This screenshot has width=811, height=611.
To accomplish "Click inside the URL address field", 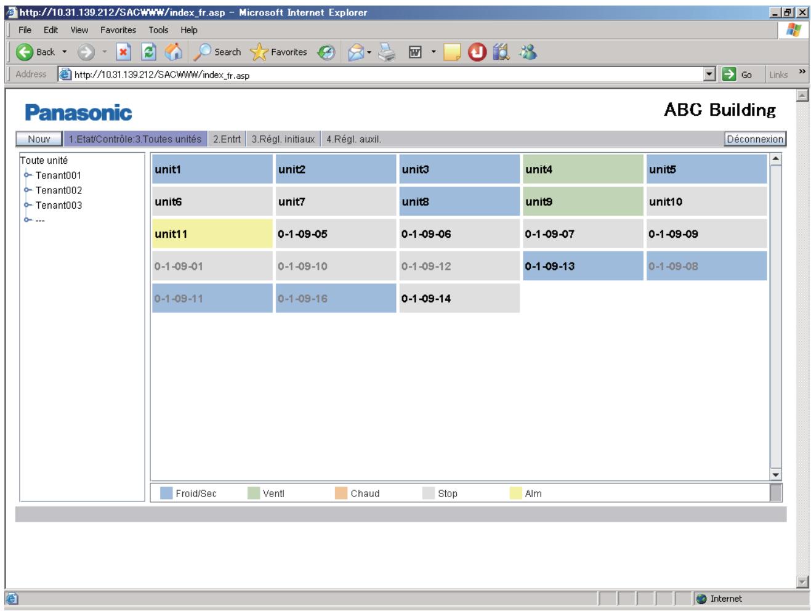I will click(388, 75).
